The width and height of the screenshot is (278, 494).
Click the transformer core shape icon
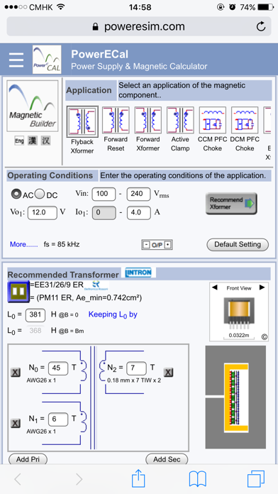[18, 292]
